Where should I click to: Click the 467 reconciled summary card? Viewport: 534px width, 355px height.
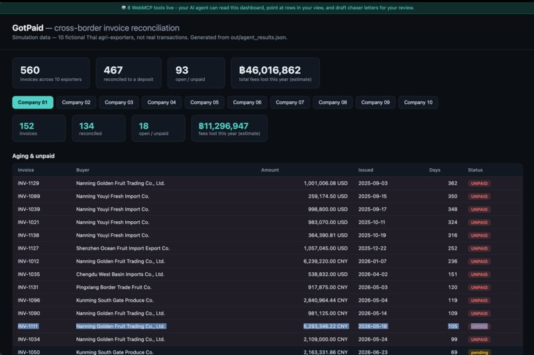(129, 73)
